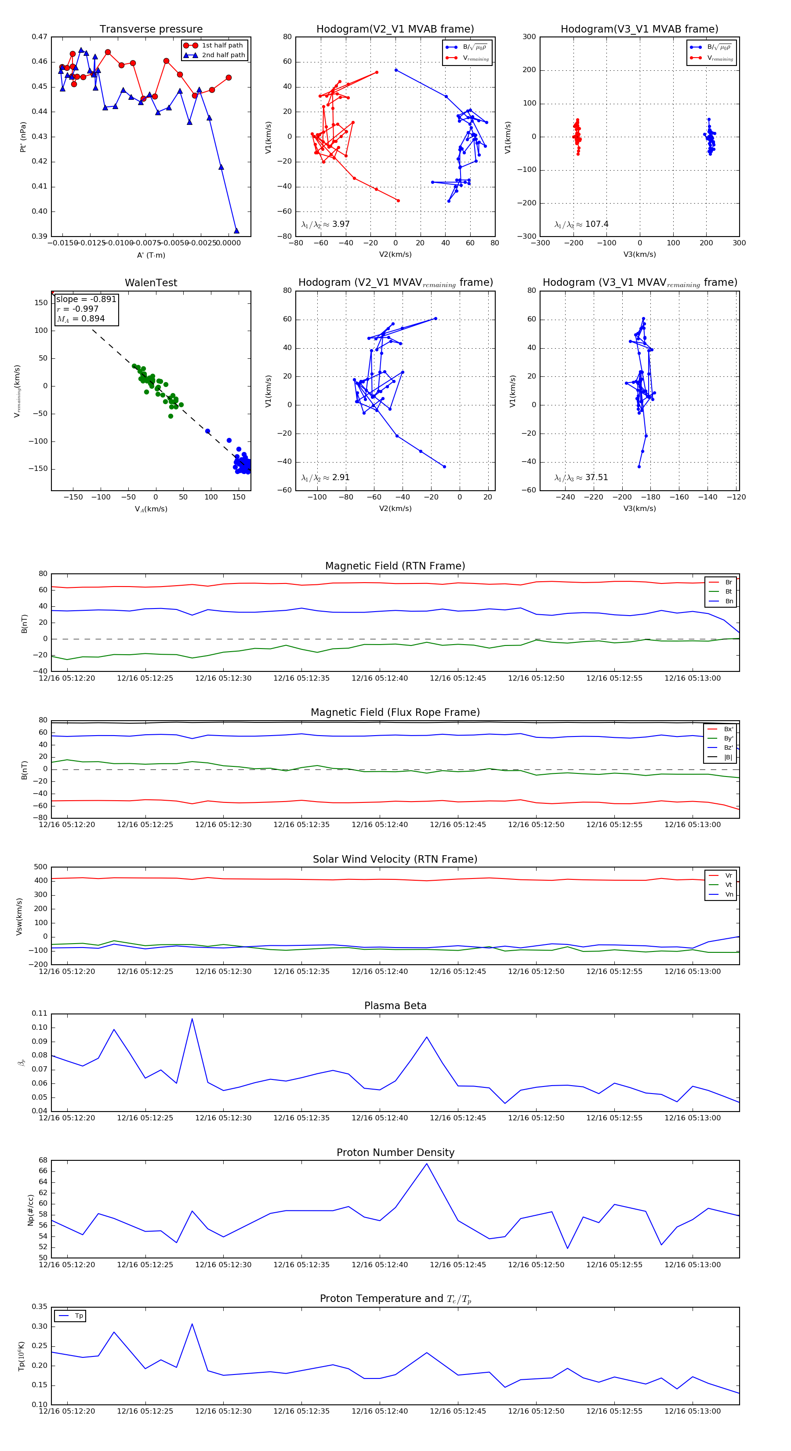The width and height of the screenshot is (791, 1451).
Task: Click the "r = -0.997" annotation
Action: tap(78, 309)
